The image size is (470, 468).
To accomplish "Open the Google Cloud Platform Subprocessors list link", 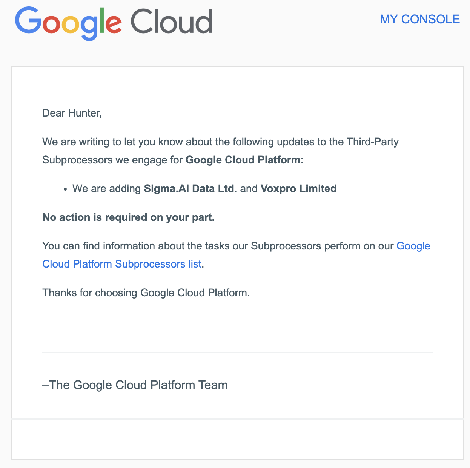I will tap(236, 255).
